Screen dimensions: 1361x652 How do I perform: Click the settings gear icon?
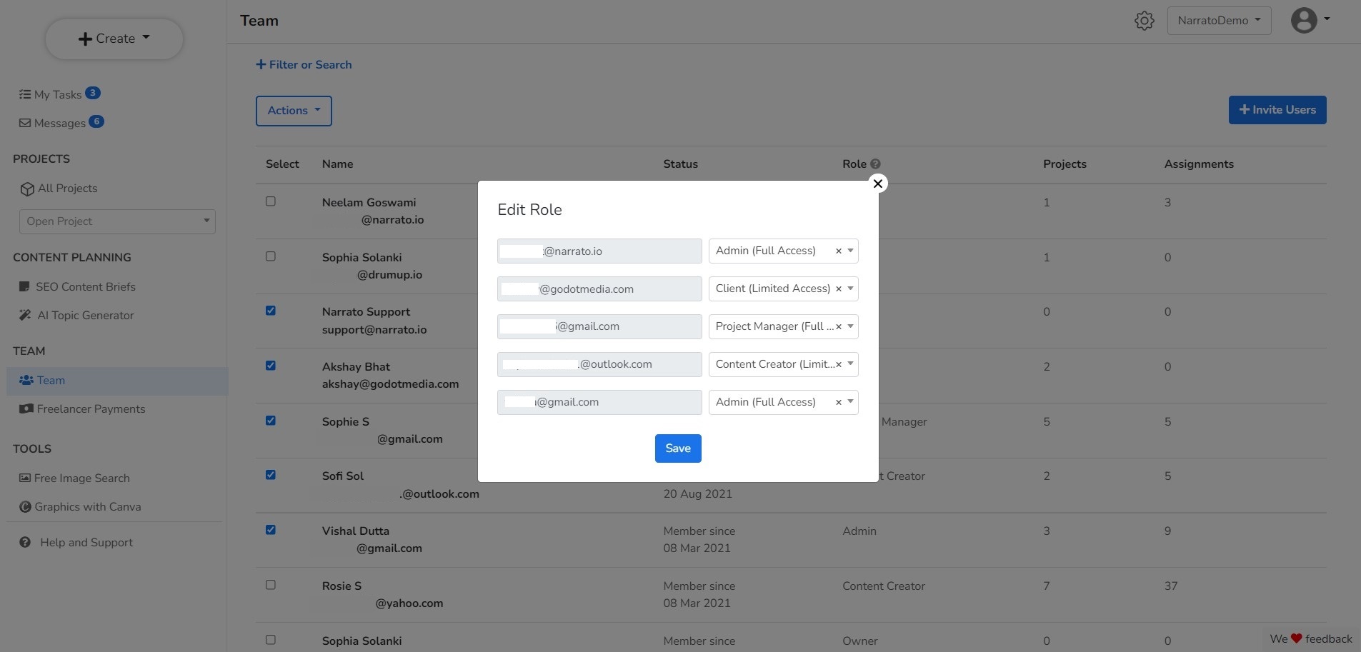[x=1144, y=21]
